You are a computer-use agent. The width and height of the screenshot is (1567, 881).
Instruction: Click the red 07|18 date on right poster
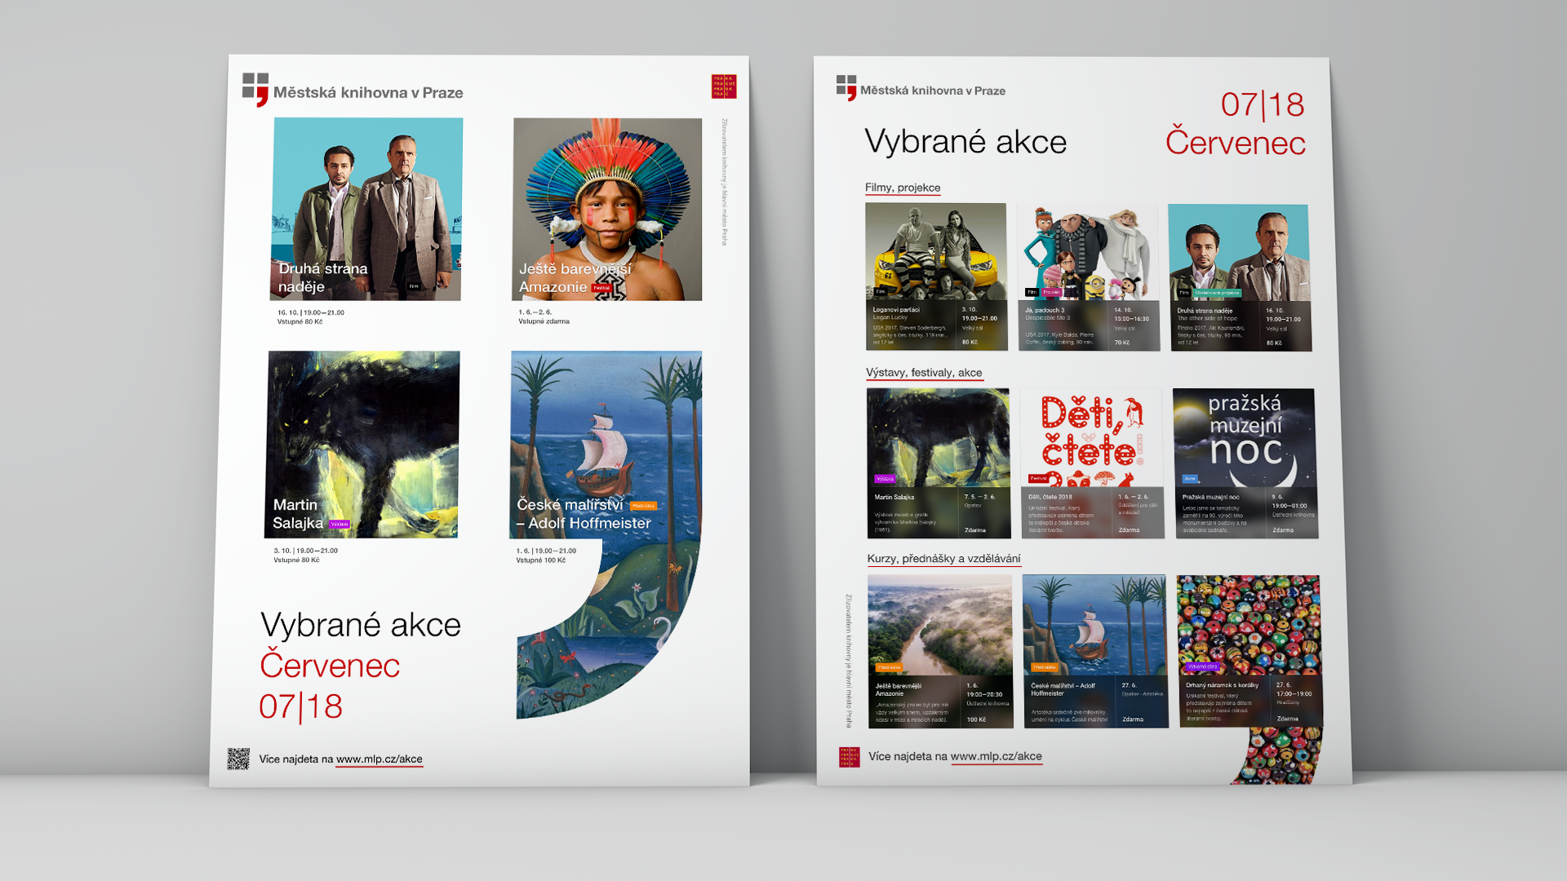[1262, 105]
